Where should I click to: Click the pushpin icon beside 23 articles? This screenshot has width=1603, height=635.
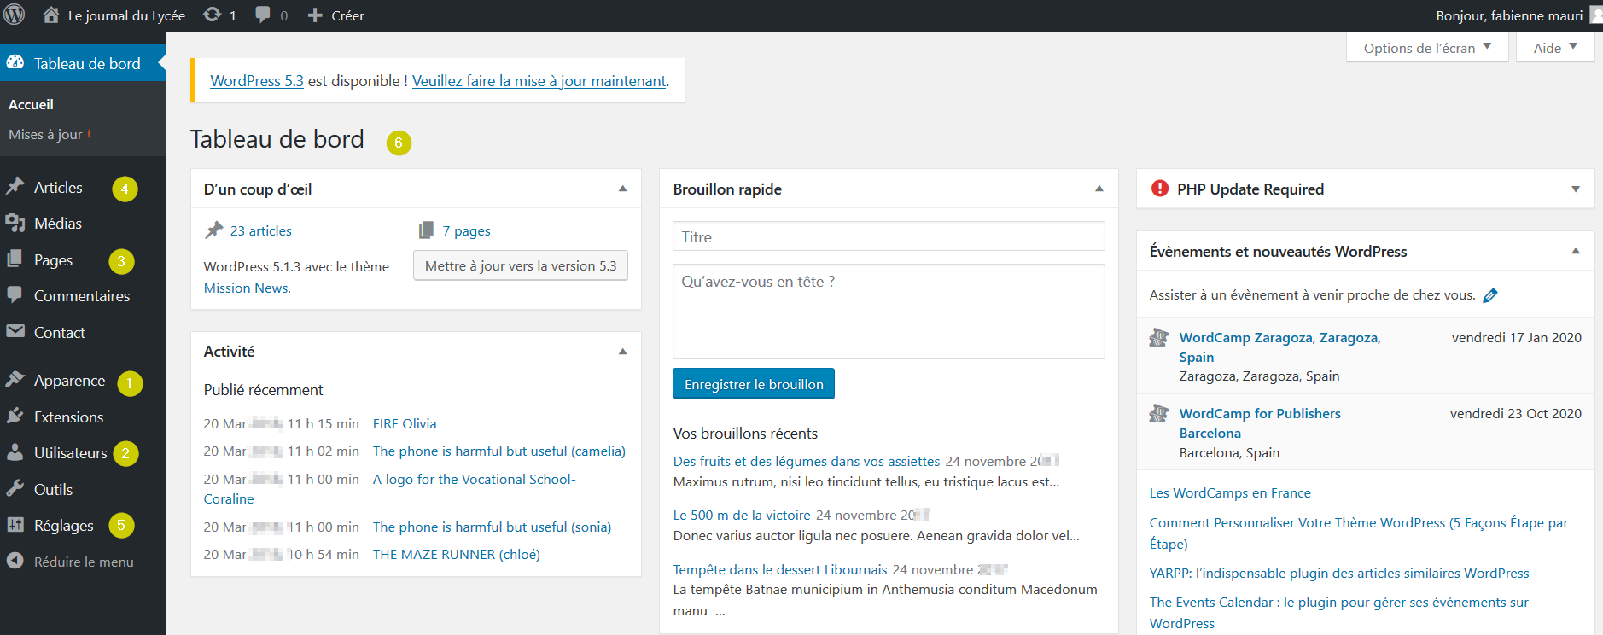tap(213, 230)
